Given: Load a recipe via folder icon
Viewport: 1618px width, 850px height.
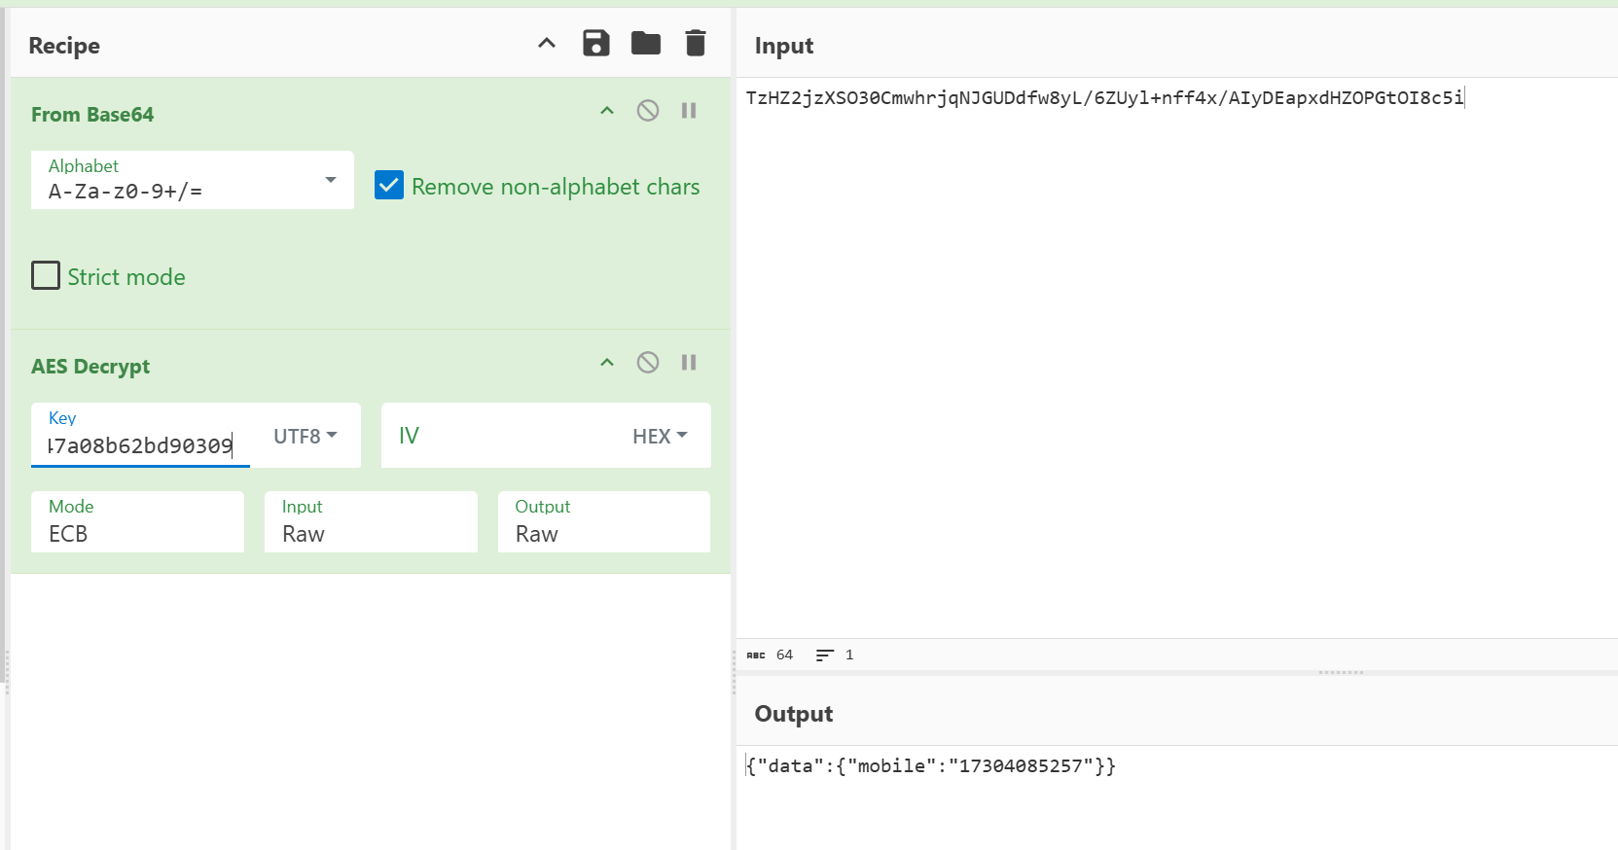Looking at the screenshot, I should point(645,44).
